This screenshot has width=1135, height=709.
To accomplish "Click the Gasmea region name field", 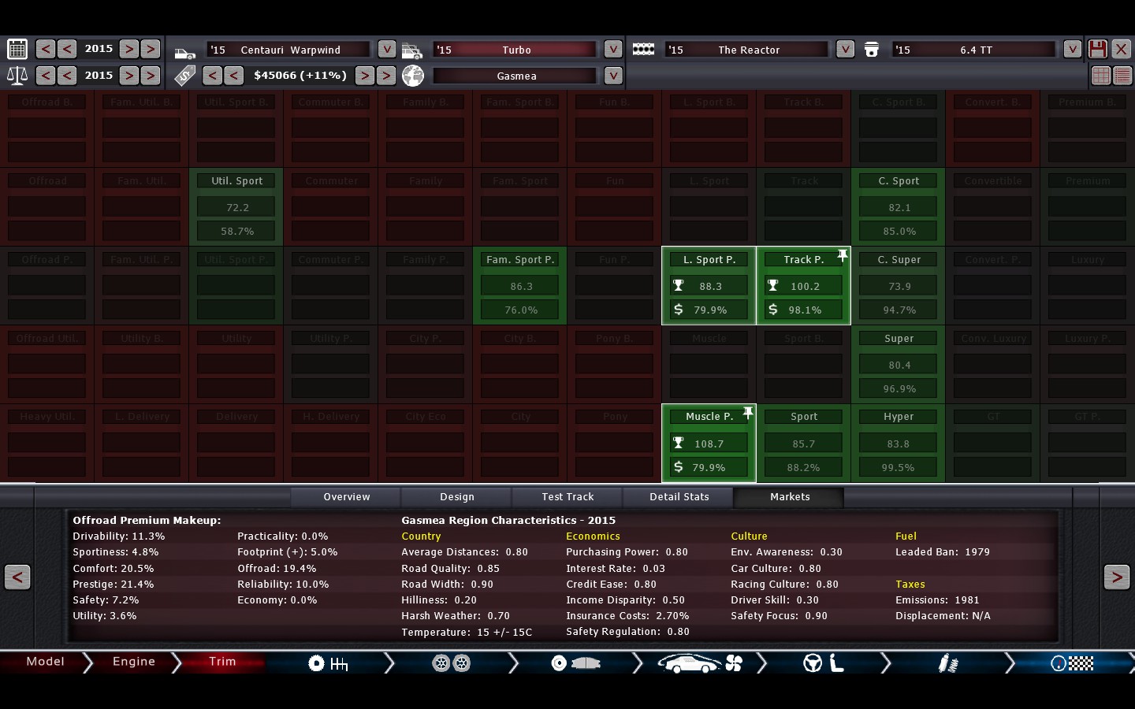I will 516,76.
